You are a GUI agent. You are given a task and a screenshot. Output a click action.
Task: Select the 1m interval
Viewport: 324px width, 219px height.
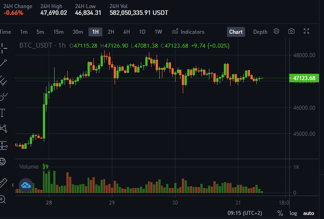[24, 32]
